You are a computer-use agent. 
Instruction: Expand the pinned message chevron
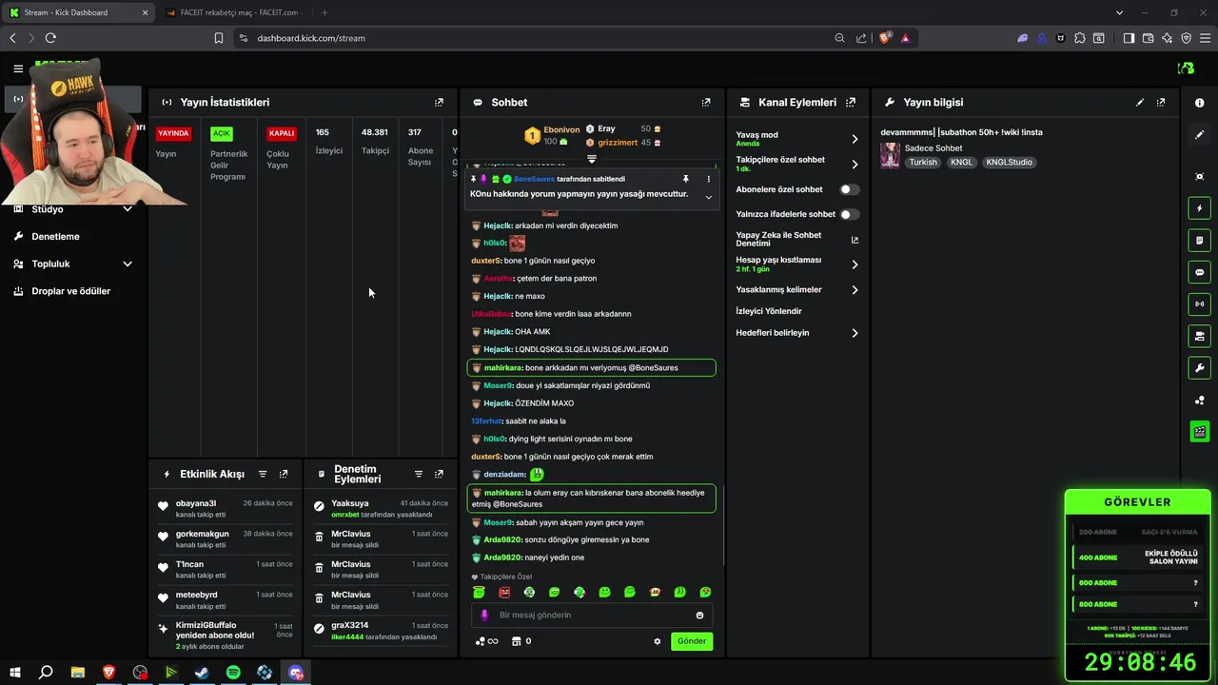click(x=708, y=197)
